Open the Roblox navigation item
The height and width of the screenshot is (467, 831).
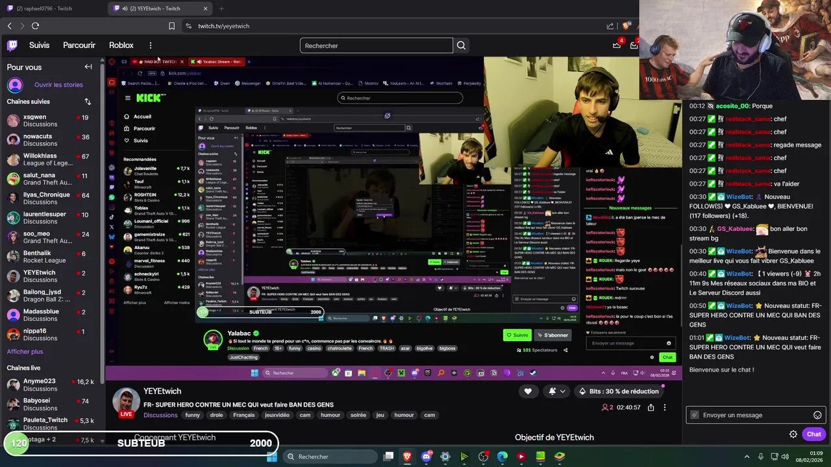(x=121, y=45)
